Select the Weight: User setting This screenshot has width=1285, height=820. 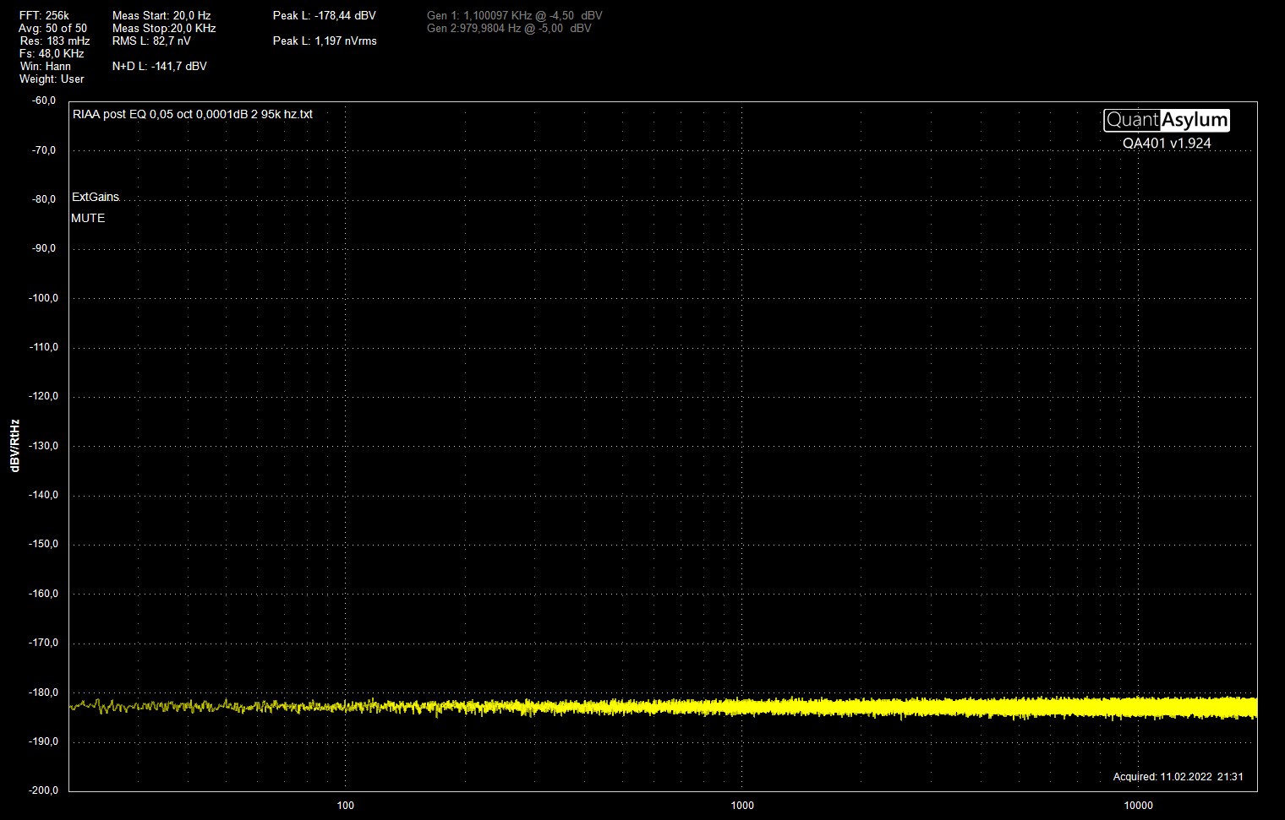point(52,79)
